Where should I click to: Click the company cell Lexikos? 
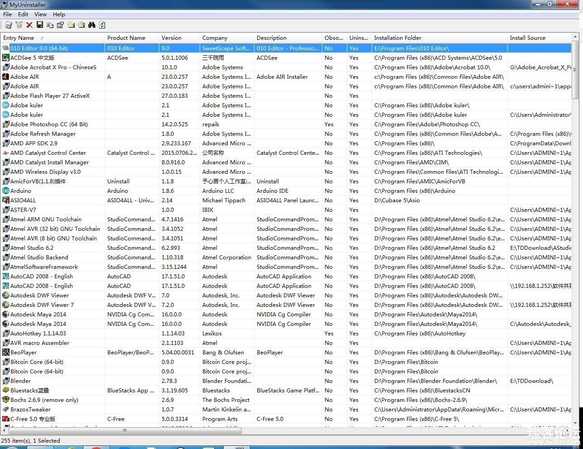(x=212, y=333)
